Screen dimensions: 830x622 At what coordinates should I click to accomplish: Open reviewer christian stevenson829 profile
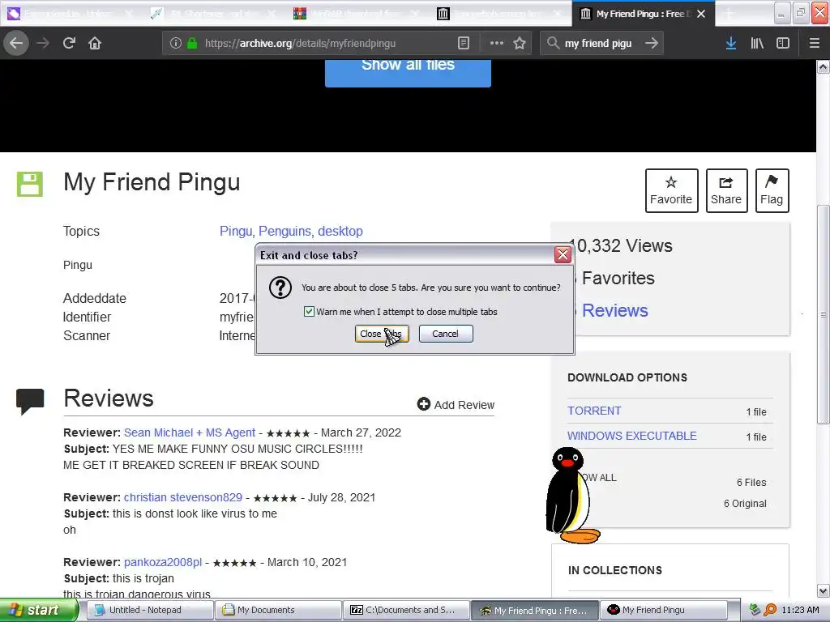183,498
